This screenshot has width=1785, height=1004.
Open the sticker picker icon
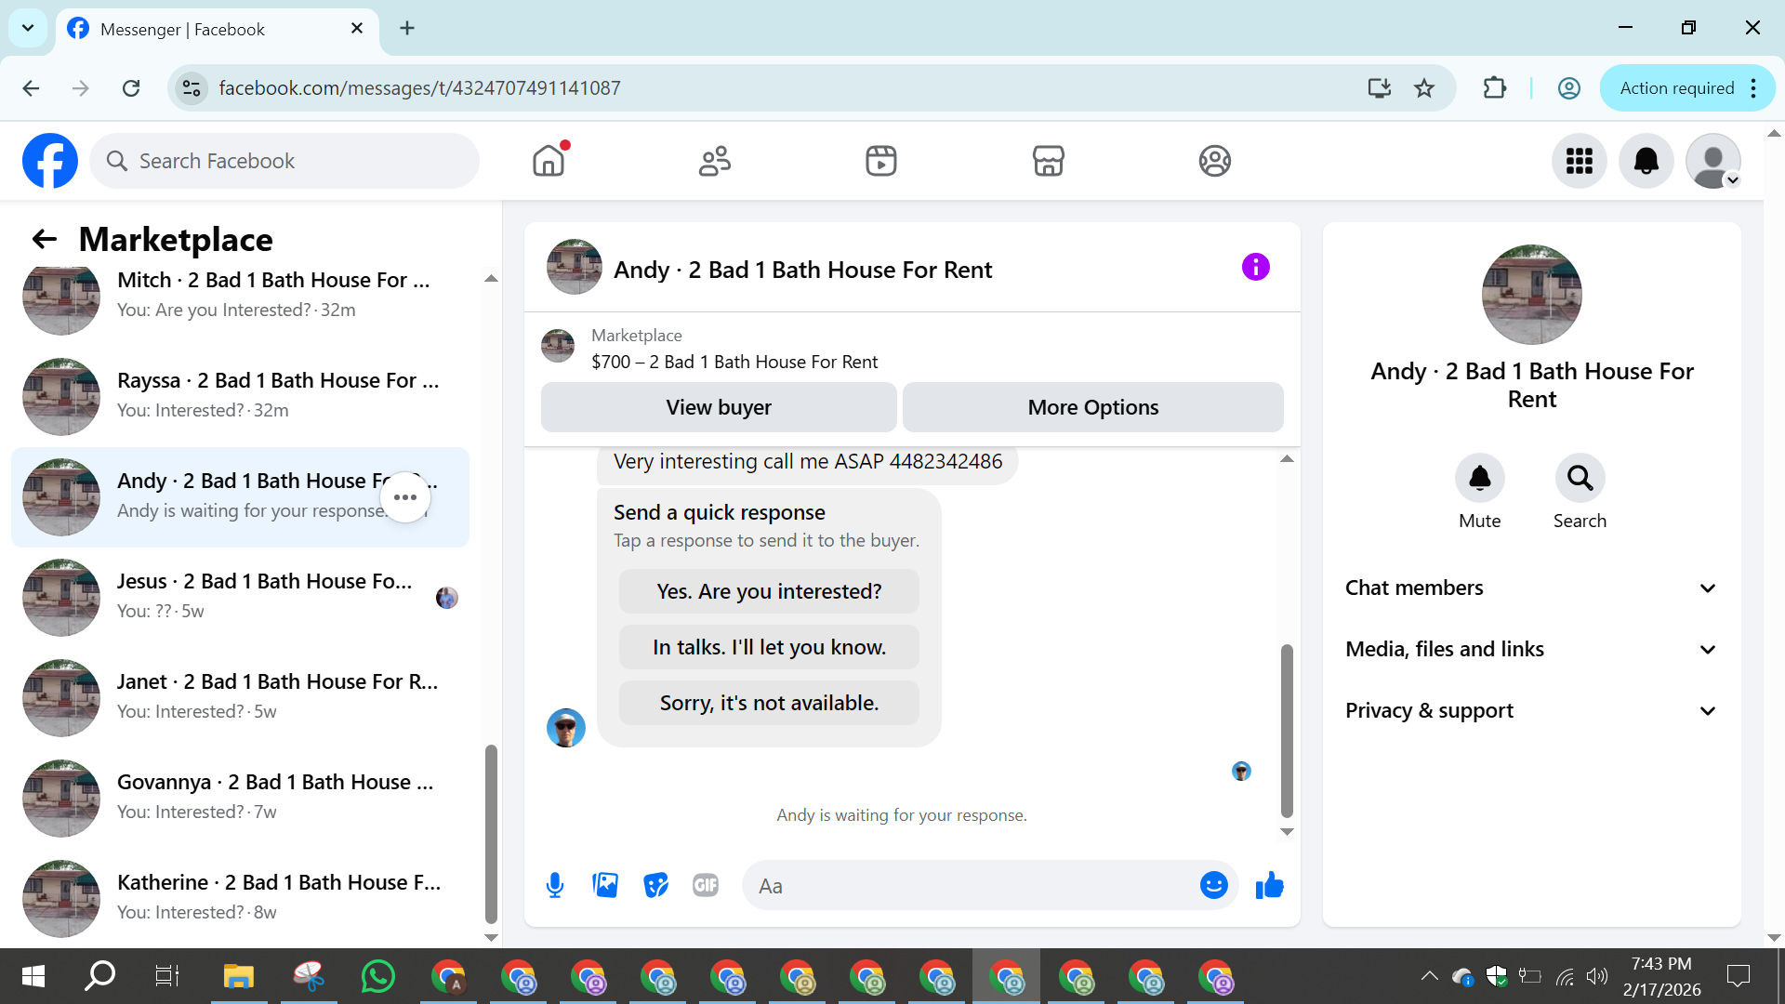coord(655,885)
